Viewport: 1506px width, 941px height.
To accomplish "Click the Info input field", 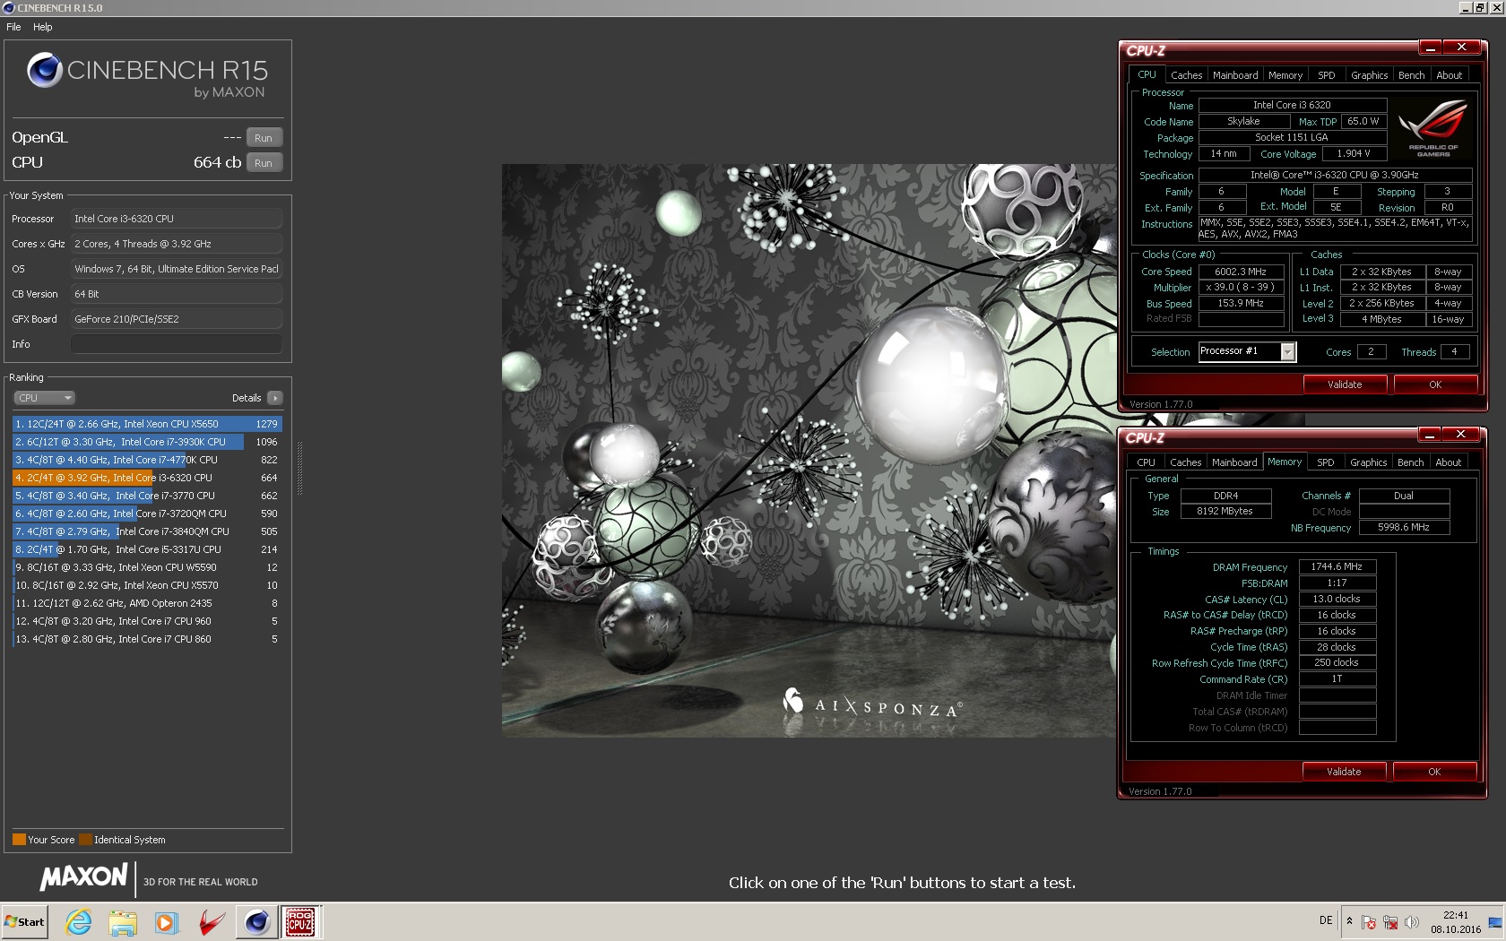I will 177,344.
